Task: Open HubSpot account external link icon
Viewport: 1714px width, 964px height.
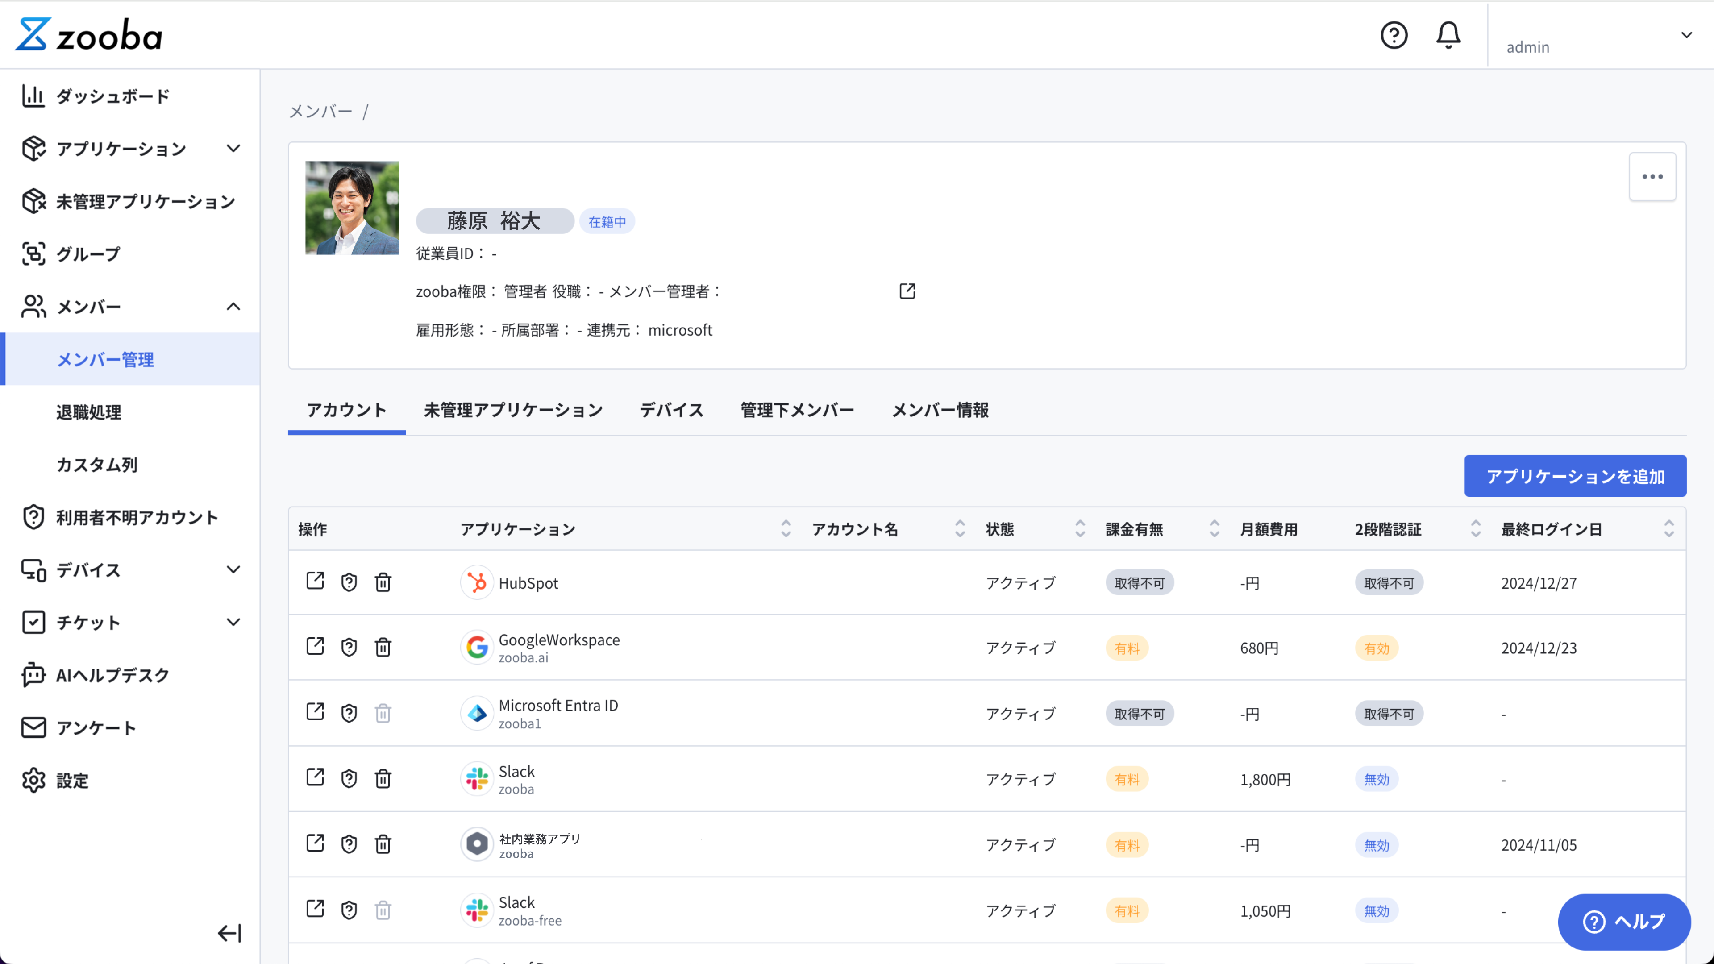Action: [x=315, y=581]
